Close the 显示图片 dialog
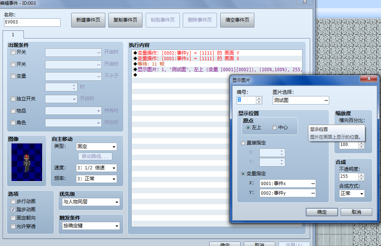 click(x=369, y=78)
